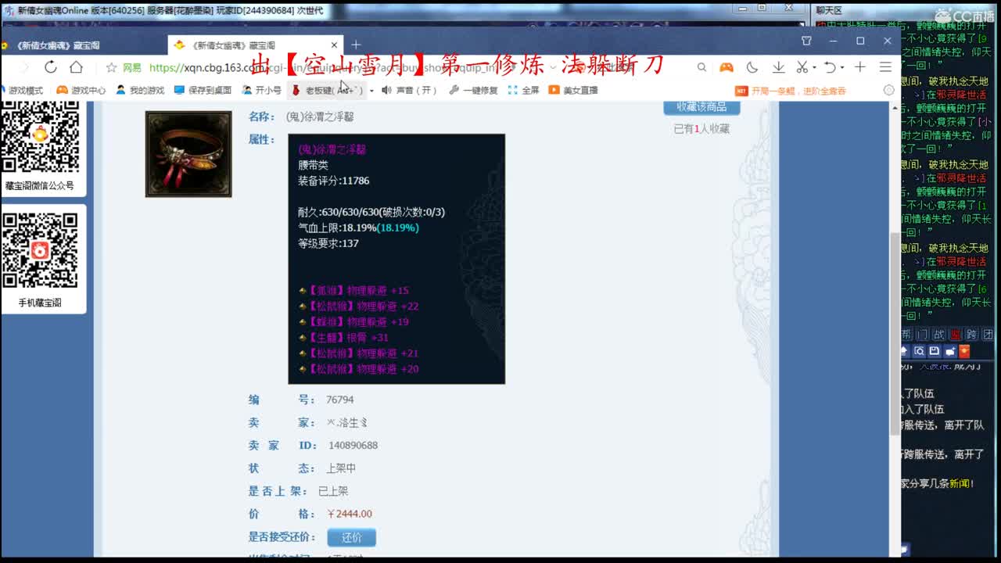Select the 门 chat channel tab in game
This screenshot has height=563, width=1001.
point(922,335)
